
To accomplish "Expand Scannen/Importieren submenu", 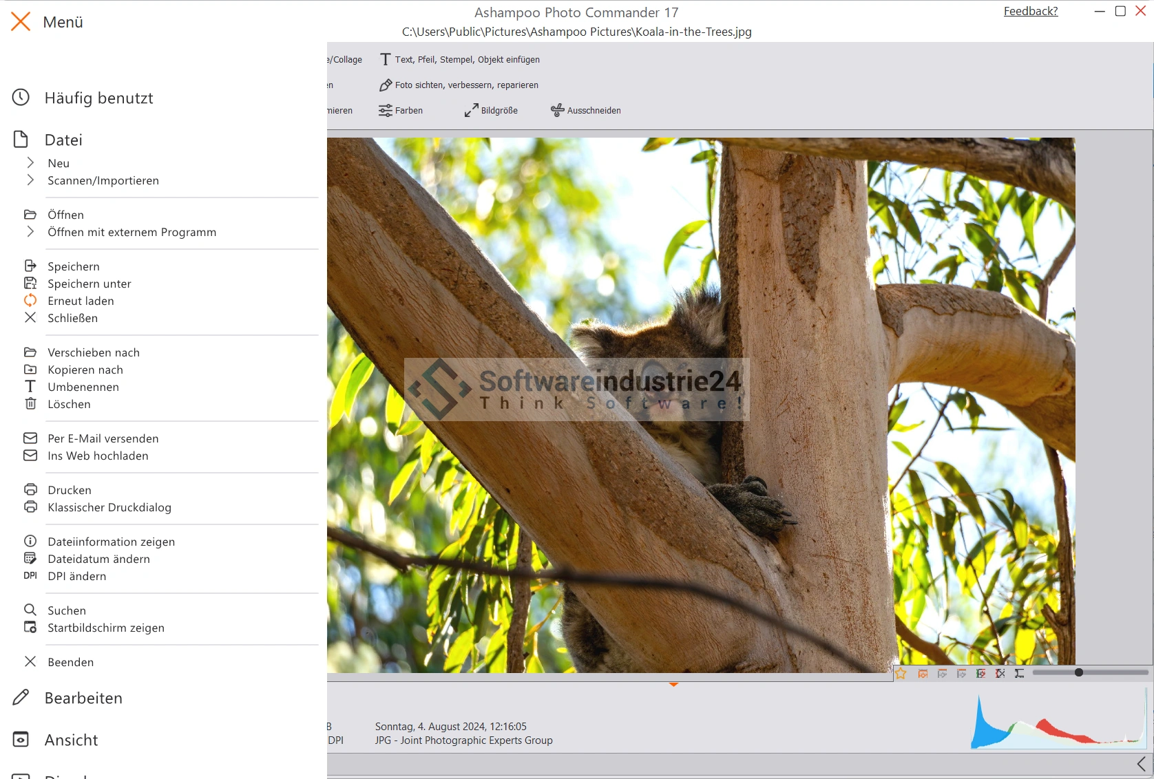I will (30, 180).
